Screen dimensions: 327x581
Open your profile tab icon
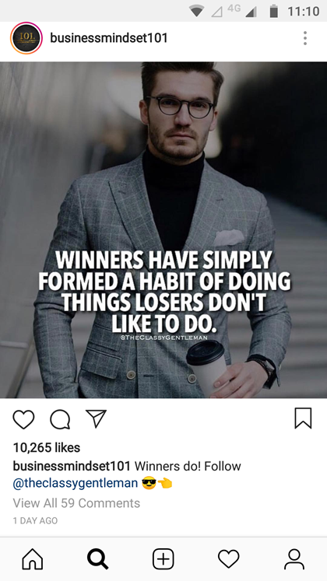[x=294, y=558]
